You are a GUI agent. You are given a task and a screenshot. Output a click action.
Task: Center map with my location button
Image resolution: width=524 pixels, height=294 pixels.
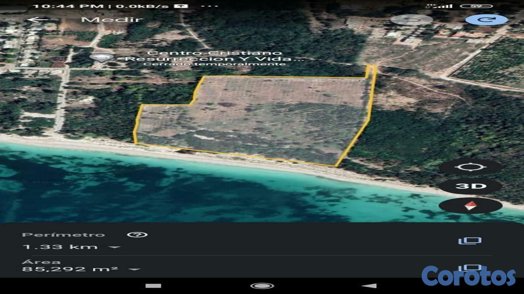471,167
